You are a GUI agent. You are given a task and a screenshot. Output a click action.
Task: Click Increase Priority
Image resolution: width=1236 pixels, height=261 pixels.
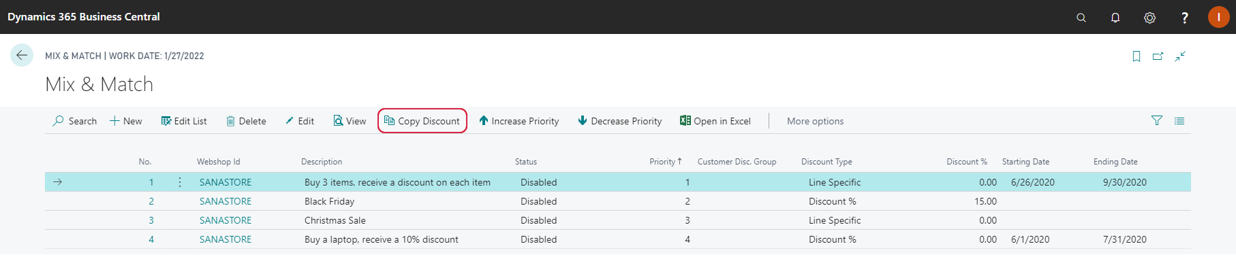click(519, 121)
